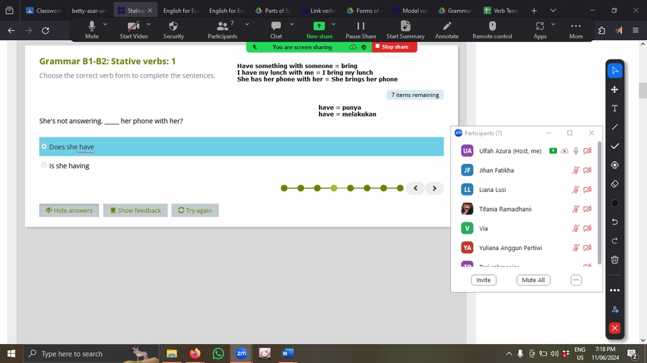Select the line draw annotation tool

[x=615, y=127]
